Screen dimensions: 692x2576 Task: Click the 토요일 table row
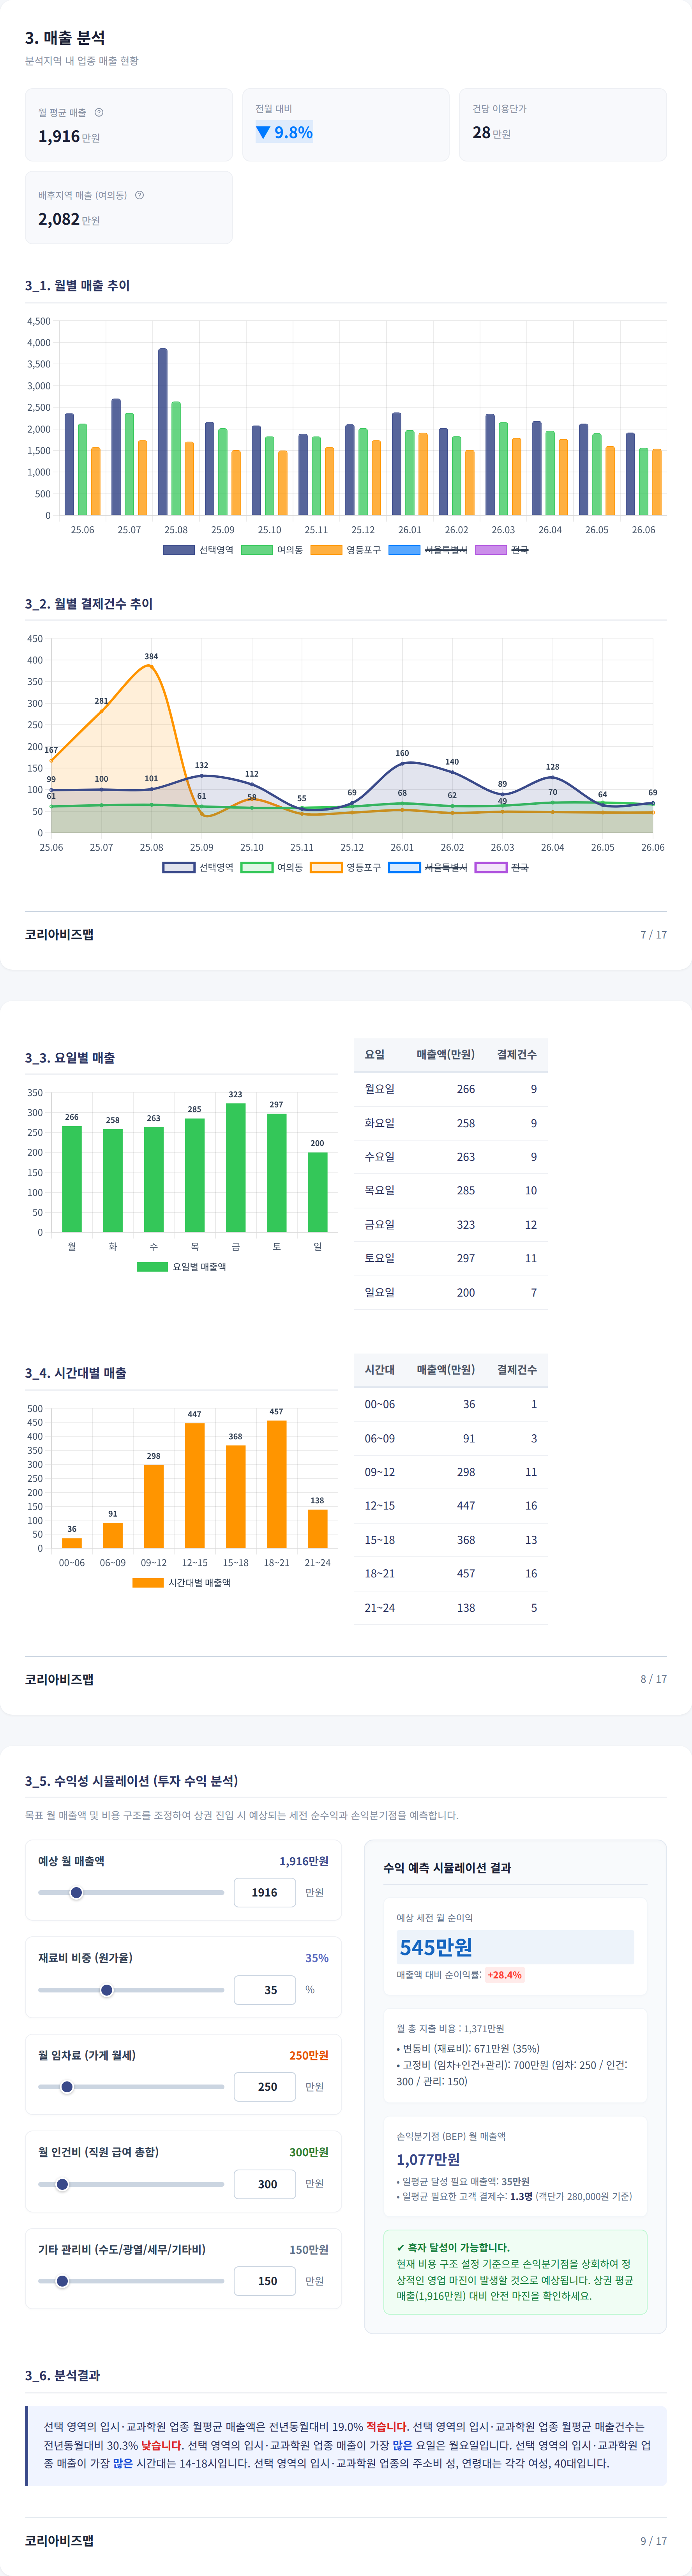[450, 1259]
